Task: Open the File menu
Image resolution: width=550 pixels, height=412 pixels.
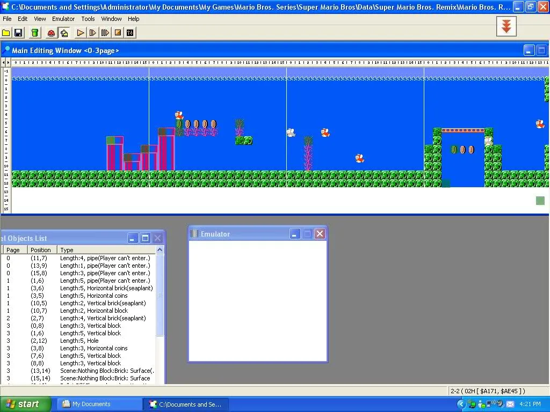Action: [7, 19]
